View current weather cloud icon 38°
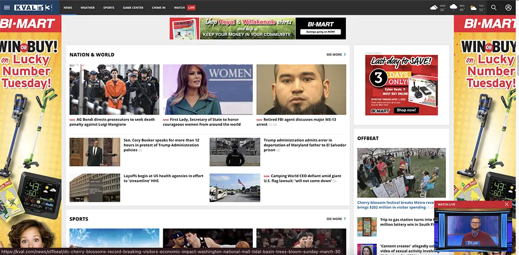 pyautogui.click(x=434, y=8)
